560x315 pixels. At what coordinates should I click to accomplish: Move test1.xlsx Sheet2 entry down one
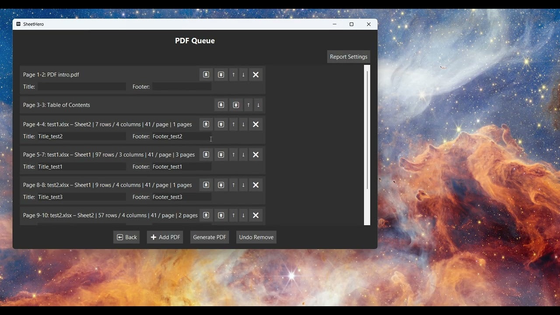243,124
